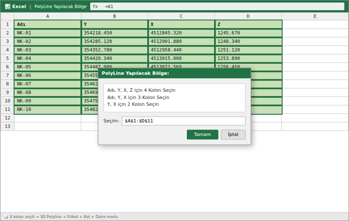Select cell NK-06
This screenshot has height=221, width=349.
48,75
